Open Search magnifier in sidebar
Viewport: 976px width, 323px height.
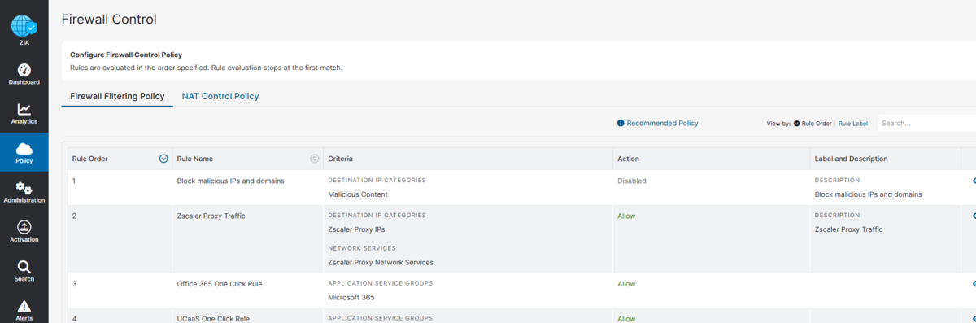(x=24, y=267)
